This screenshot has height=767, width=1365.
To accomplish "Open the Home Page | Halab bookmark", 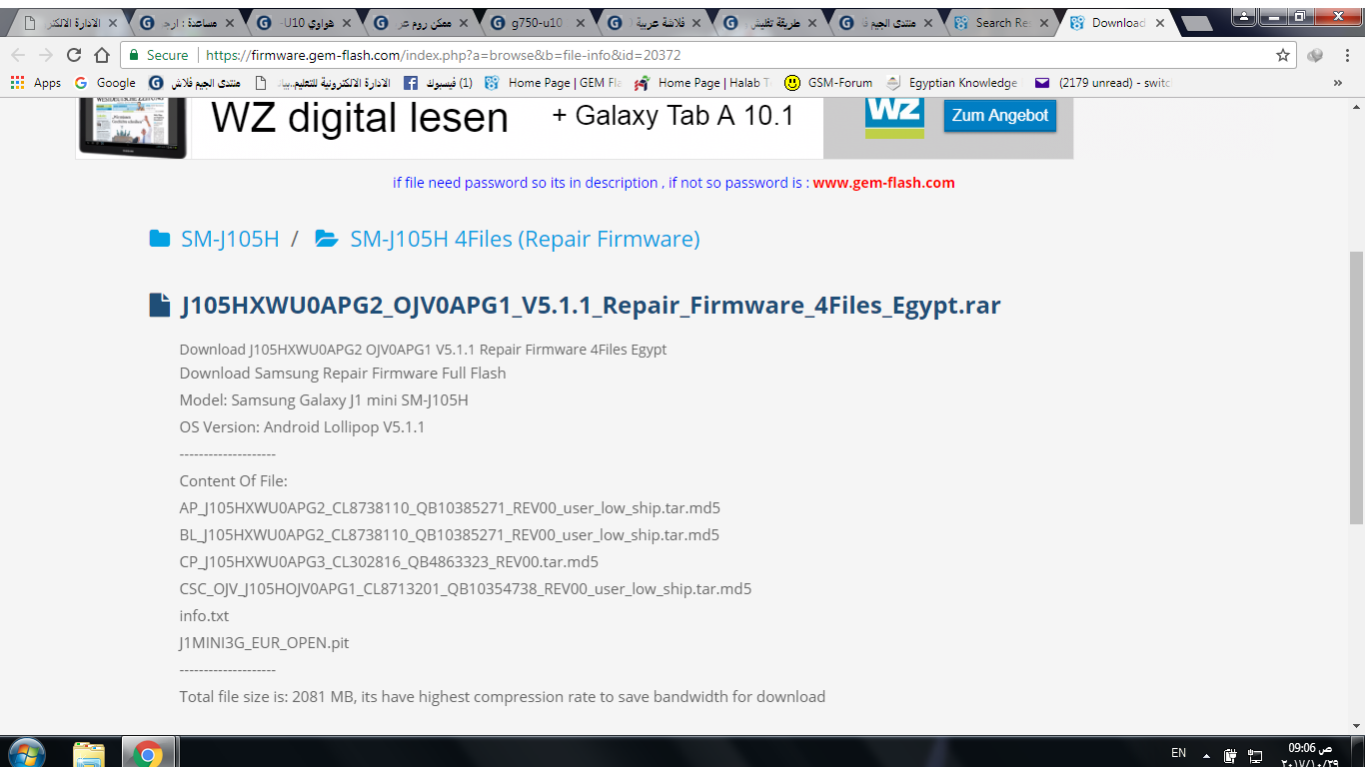I will [702, 83].
